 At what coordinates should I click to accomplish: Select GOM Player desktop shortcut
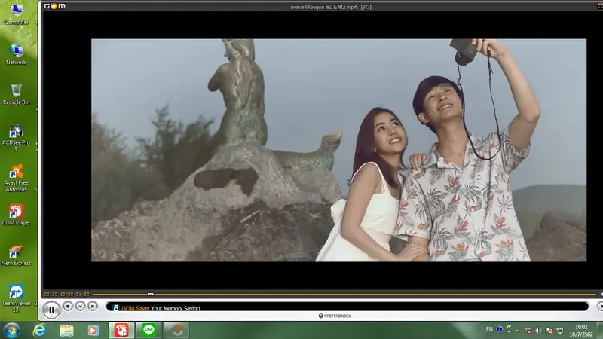tap(16, 215)
